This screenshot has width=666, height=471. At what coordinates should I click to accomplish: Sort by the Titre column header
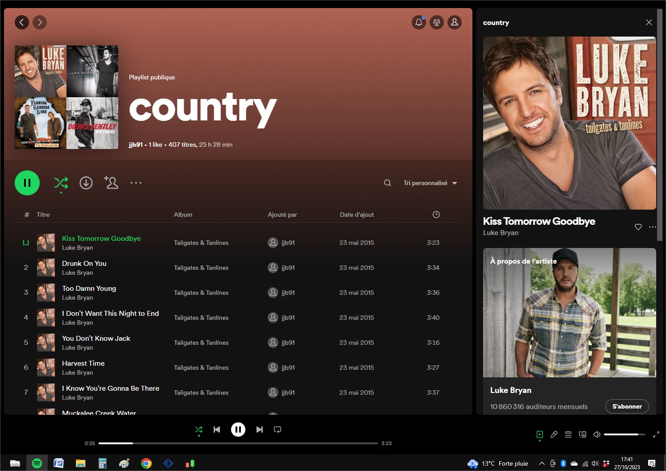tap(43, 215)
